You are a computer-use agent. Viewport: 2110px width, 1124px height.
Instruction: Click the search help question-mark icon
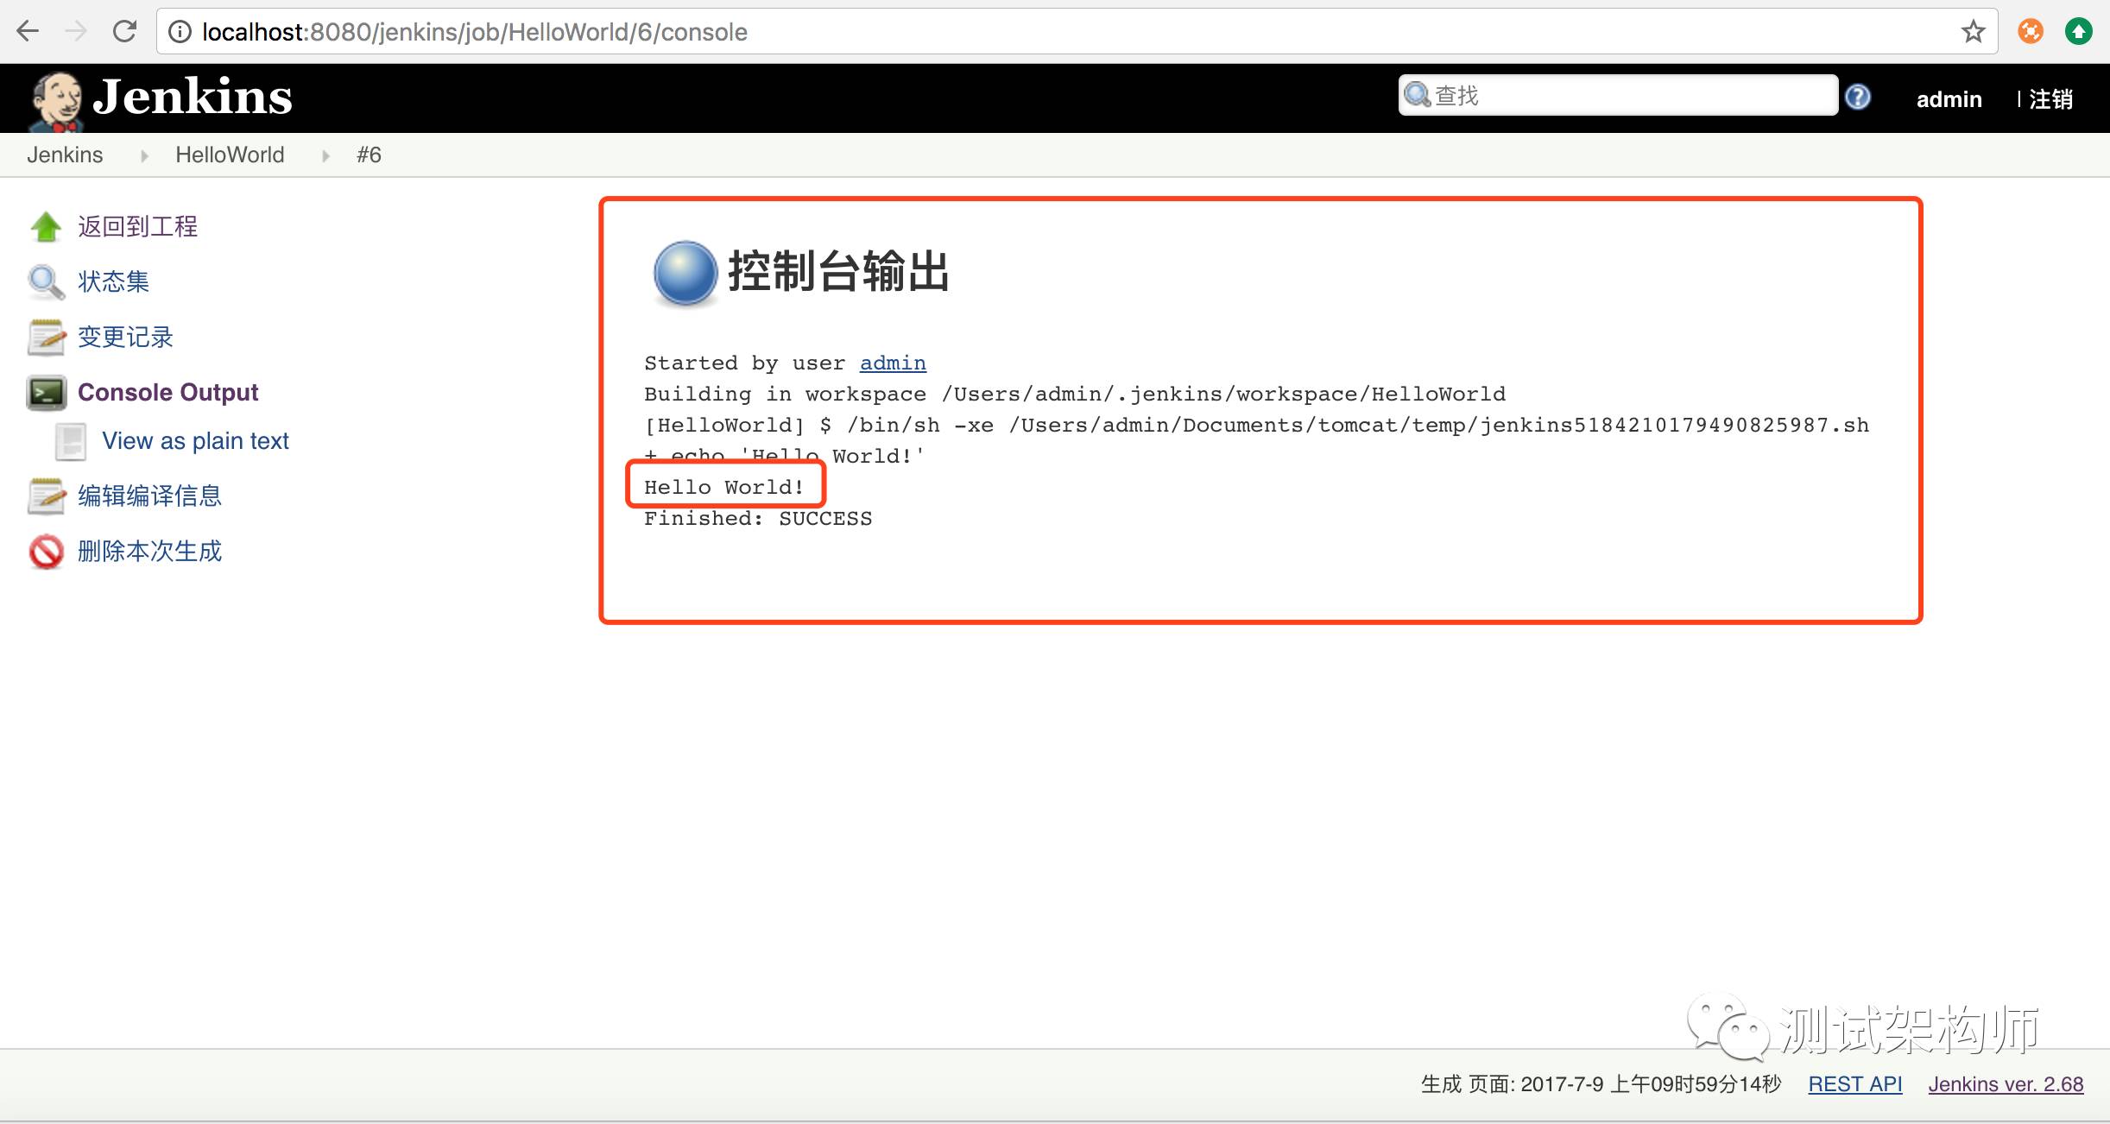pos(1857,97)
